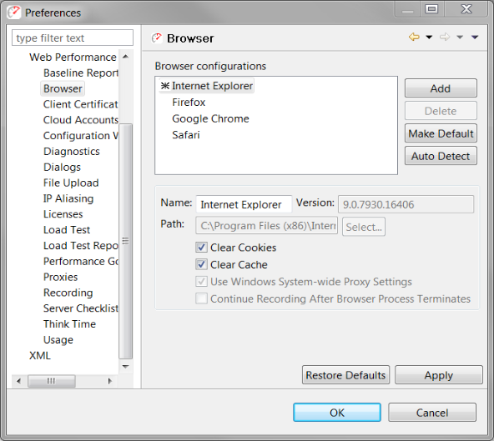This screenshot has width=494, height=441.
Task: Maximize the Preferences window
Action: tap(431, 9)
